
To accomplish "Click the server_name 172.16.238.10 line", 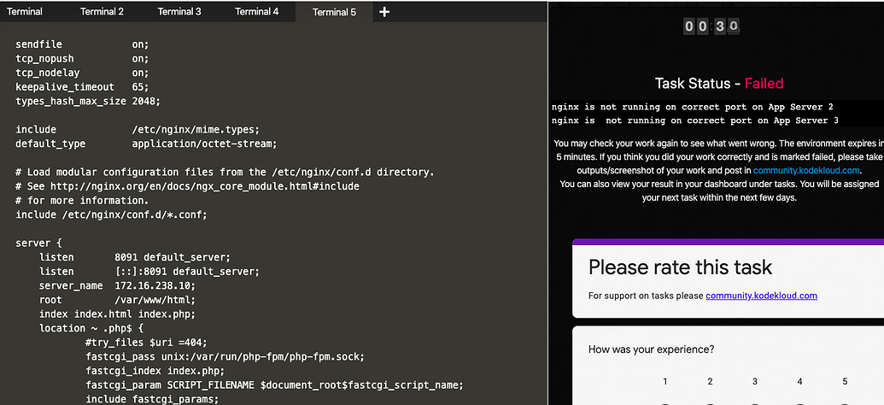I will tap(117, 285).
